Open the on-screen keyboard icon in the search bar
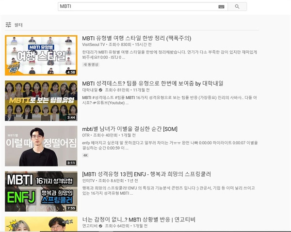 (221, 7)
